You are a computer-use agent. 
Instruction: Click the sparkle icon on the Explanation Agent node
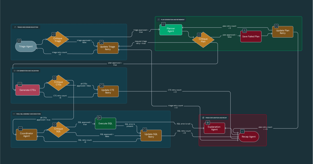[x=207, y=123]
